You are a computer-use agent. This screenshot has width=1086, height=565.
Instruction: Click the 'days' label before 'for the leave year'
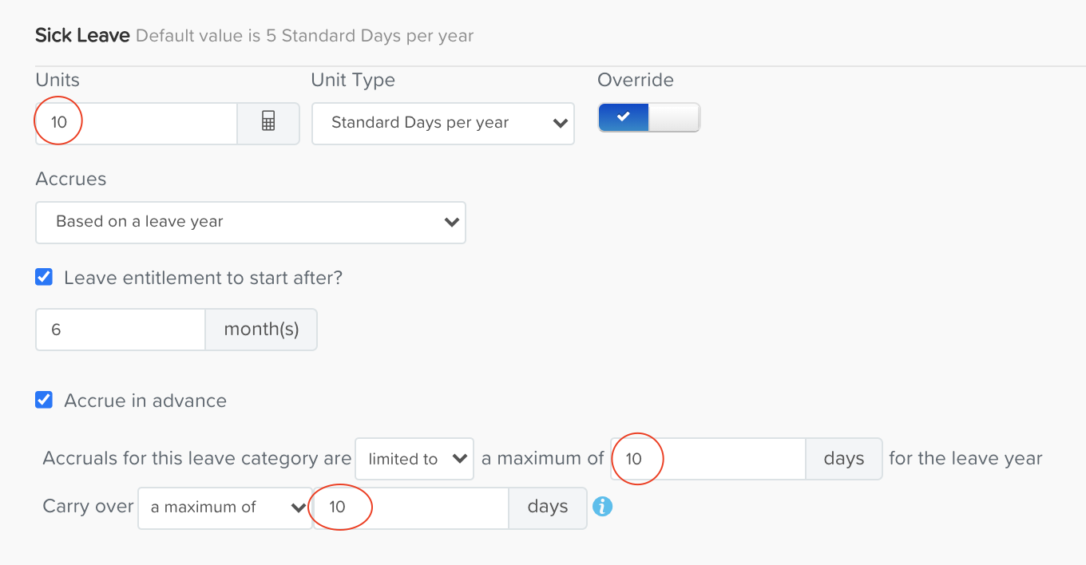click(844, 459)
